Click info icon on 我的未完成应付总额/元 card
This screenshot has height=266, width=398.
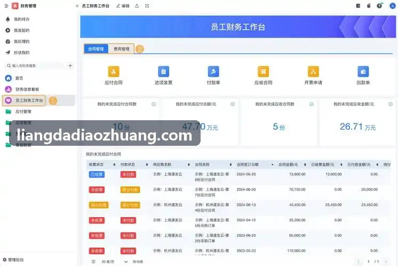point(233,104)
